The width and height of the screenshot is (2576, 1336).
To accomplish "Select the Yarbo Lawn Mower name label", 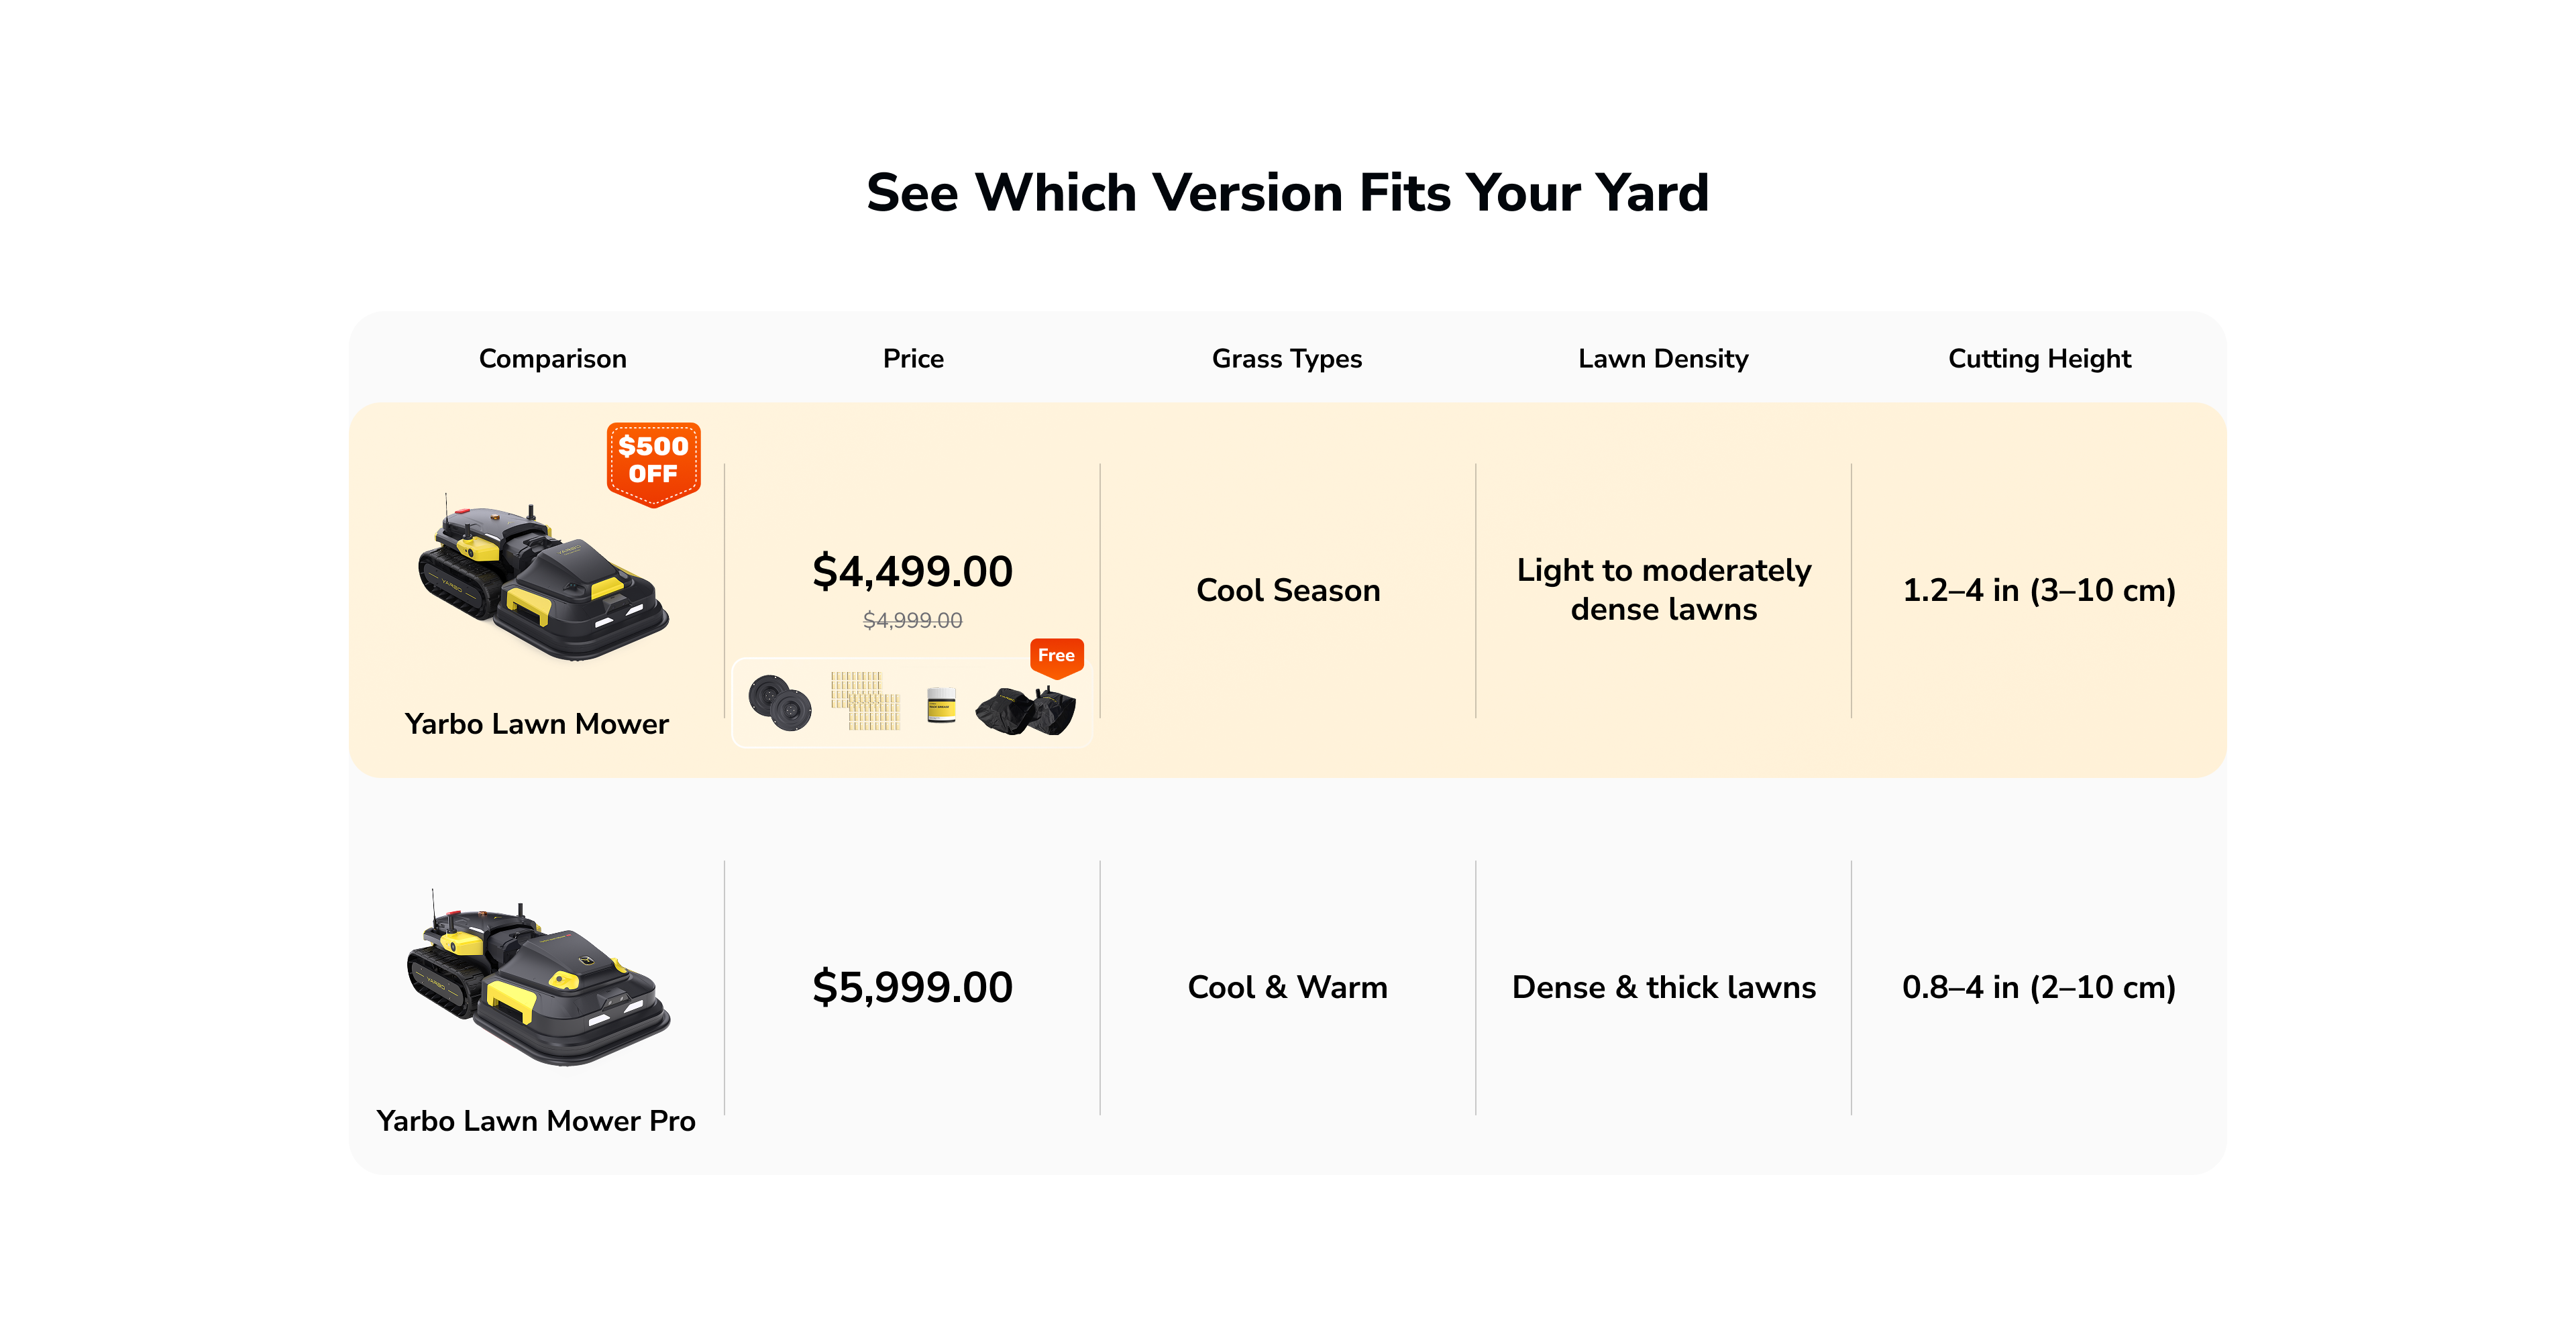I will pos(537,724).
